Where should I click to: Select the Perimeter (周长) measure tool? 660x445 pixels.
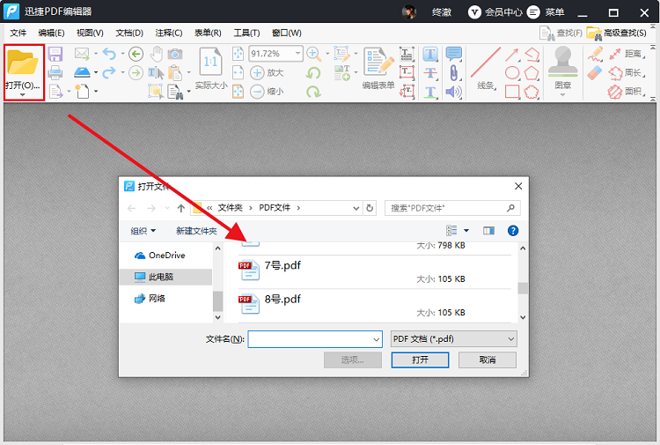pyautogui.click(x=627, y=72)
